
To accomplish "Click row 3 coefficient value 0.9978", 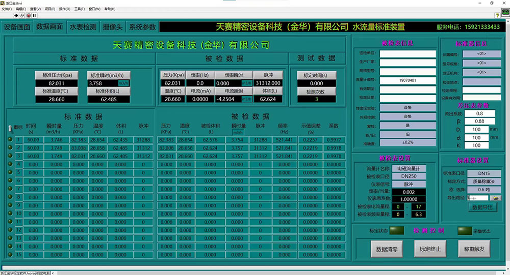I will [x=334, y=157].
